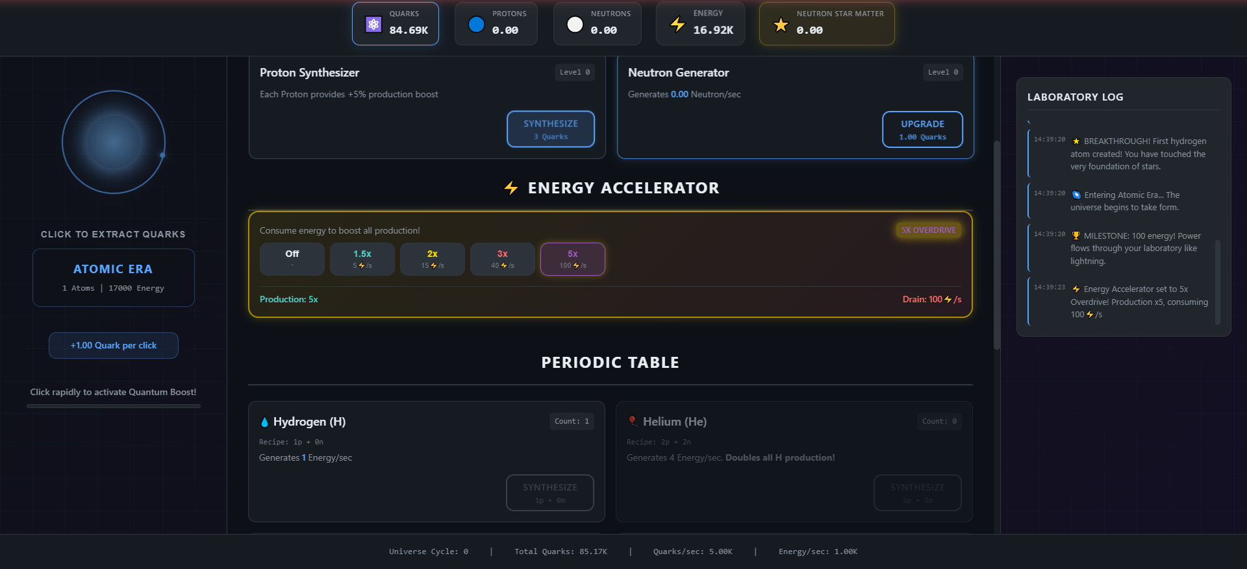The height and width of the screenshot is (569, 1247).
Task: Switch accelerator to 2x boost
Action: [433, 259]
